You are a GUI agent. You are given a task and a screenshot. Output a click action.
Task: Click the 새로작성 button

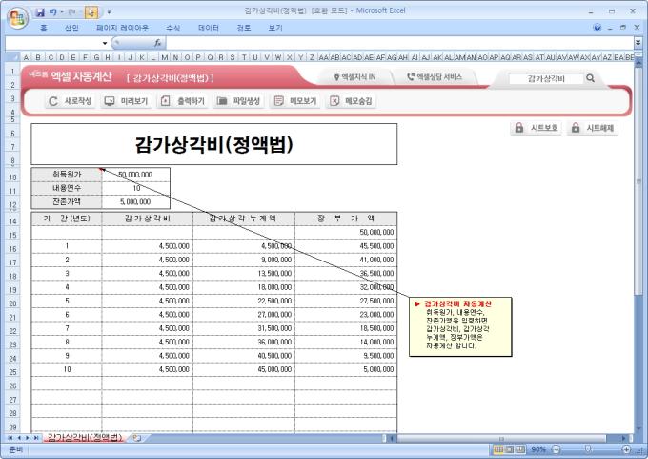pos(70,101)
